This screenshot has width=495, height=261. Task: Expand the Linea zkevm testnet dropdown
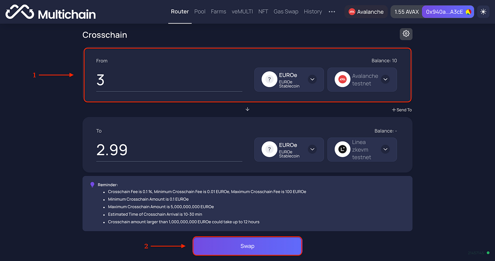coord(385,149)
